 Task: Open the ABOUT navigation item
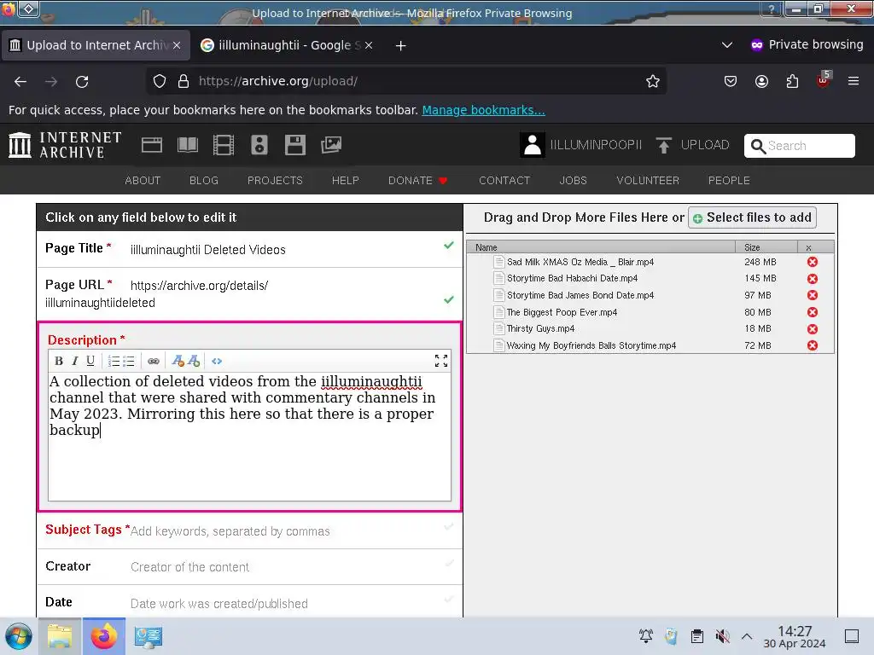(x=143, y=181)
